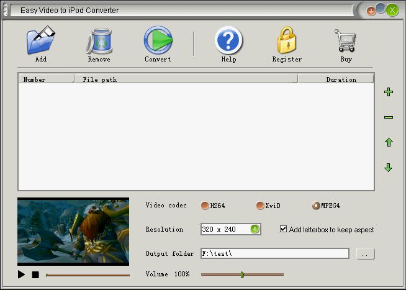The height and width of the screenshot is (290, 406).
Task: Click the 320 x 240 resolution field
Action: pos(230,229)
